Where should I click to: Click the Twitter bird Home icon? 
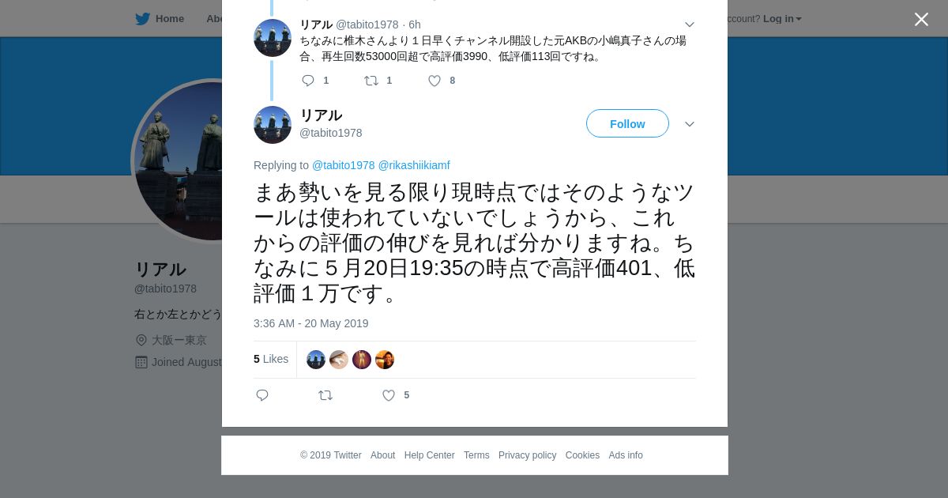(142, 19)
